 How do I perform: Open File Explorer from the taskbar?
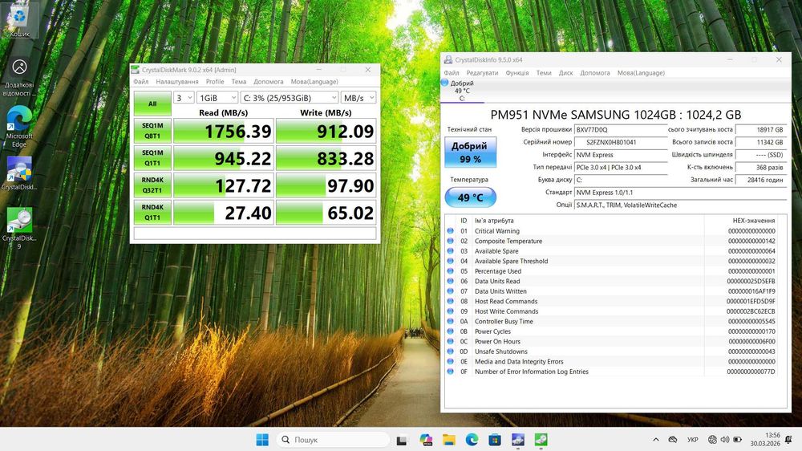pyautogui.click(x=449, y=440)
